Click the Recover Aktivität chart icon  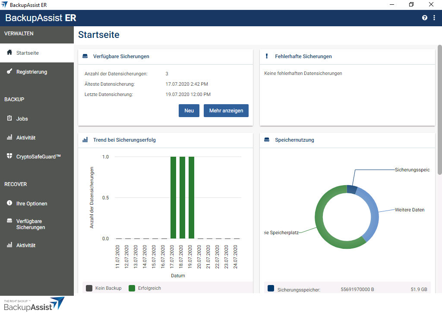[9, 245]
